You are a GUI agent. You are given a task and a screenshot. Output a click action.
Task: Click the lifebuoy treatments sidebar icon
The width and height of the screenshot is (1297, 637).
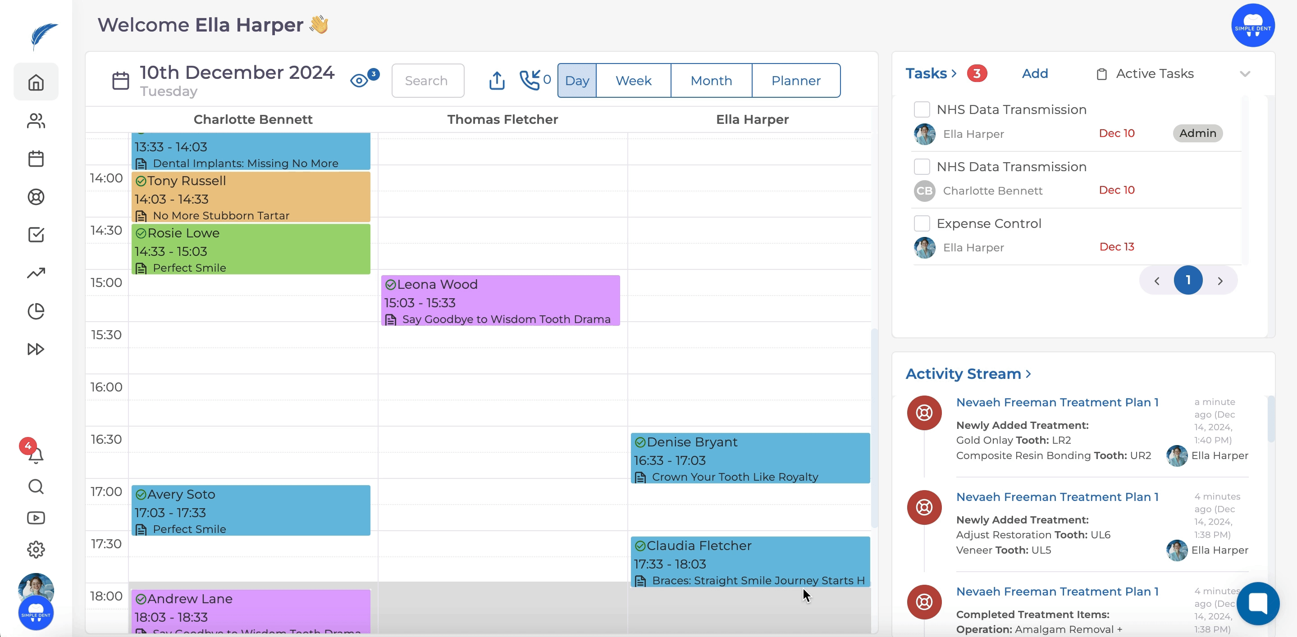pyautogui.click(x=36, y=197)
